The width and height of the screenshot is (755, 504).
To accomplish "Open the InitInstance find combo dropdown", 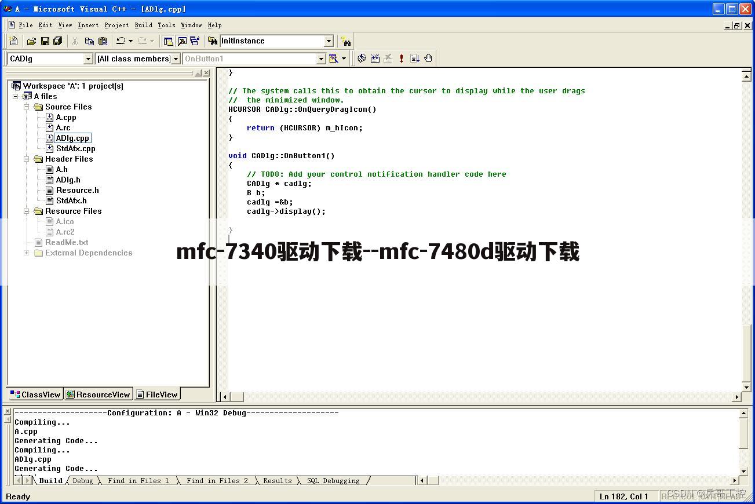I will click(x=329, y=41).
